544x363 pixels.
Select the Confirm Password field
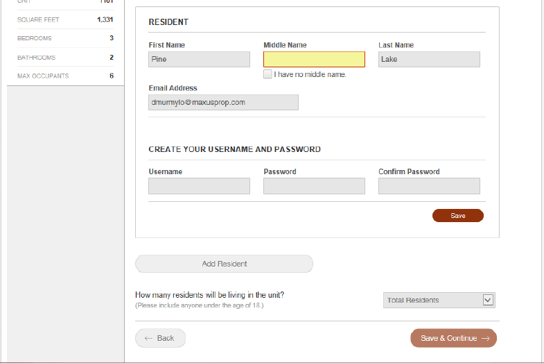coord(429,186)
